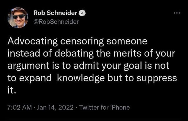Open the three-dot more options menu
Screen dimensions: 188x121
[177, 13]
